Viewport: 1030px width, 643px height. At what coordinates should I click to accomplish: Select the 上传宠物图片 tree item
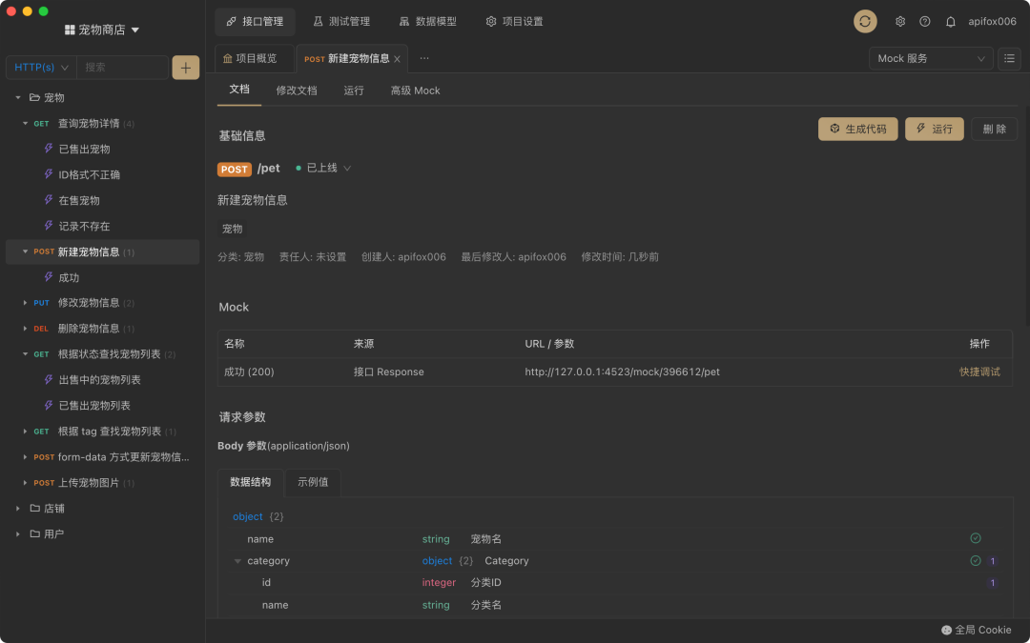[102, 483]
